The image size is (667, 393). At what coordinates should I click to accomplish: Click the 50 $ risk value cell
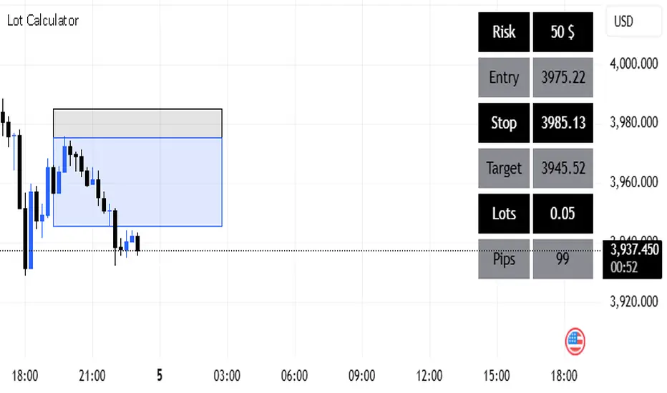point(563,32)
